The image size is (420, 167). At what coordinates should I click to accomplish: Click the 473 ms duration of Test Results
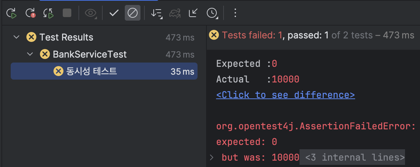(180, 37)
